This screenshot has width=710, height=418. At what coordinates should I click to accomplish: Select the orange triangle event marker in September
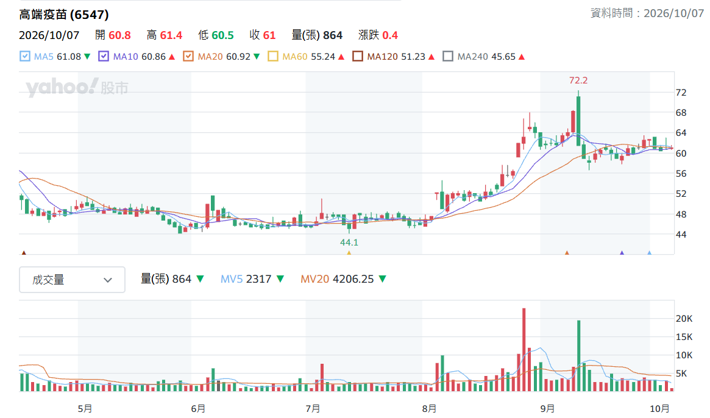(x=567, y=253)
